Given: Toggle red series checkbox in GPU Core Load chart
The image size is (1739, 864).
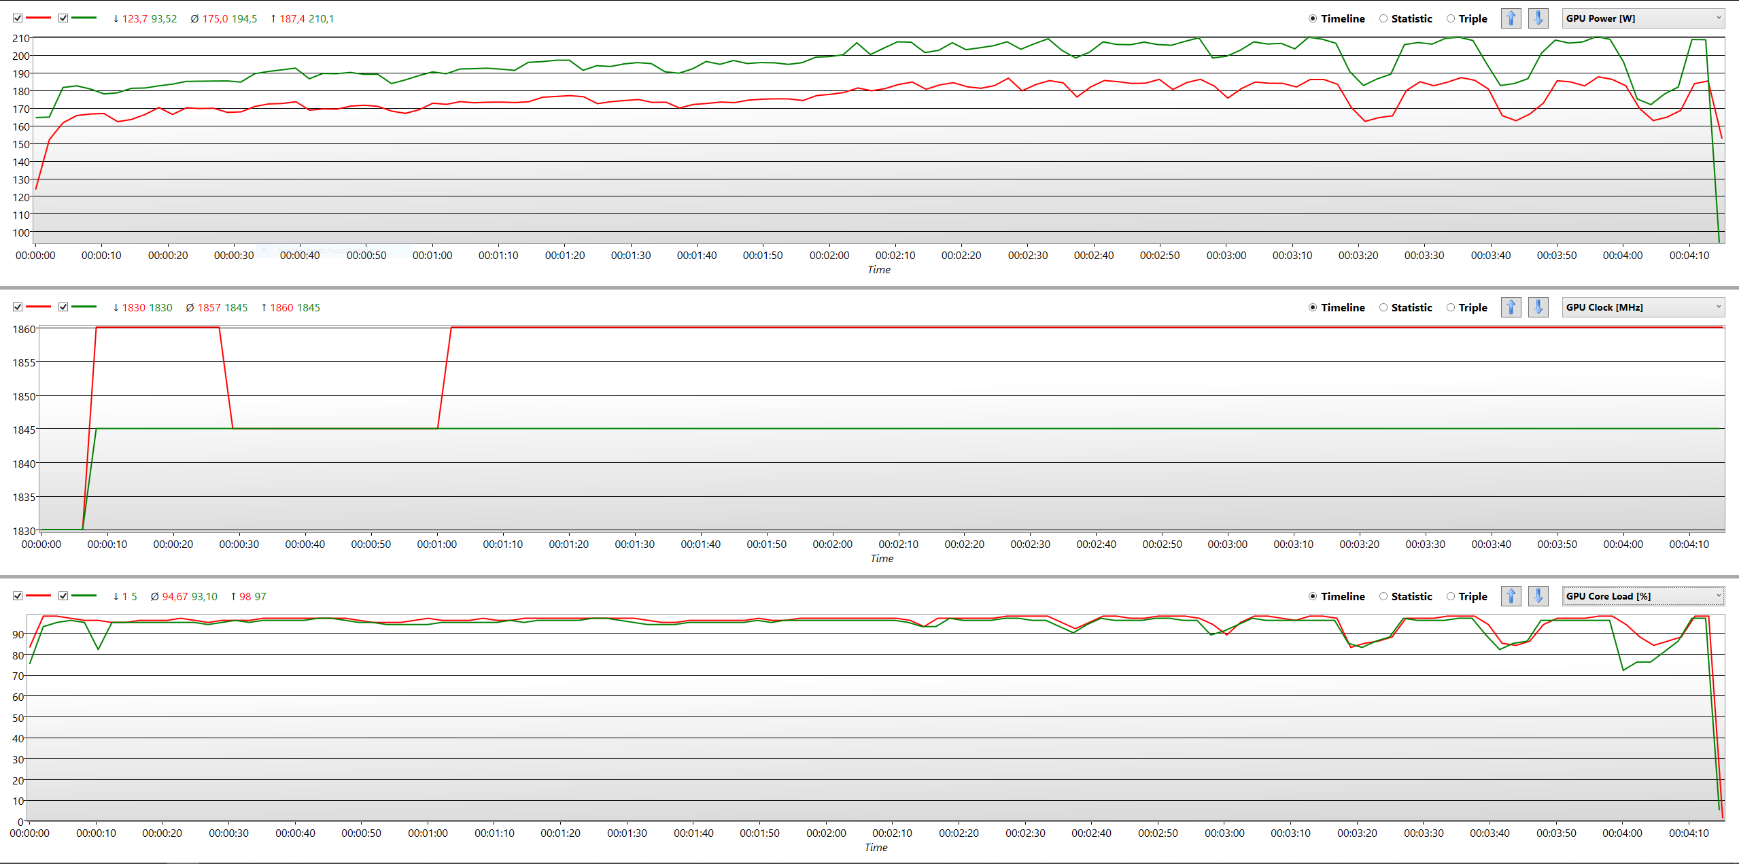Looking at the screenshot, I should [18, 596].
